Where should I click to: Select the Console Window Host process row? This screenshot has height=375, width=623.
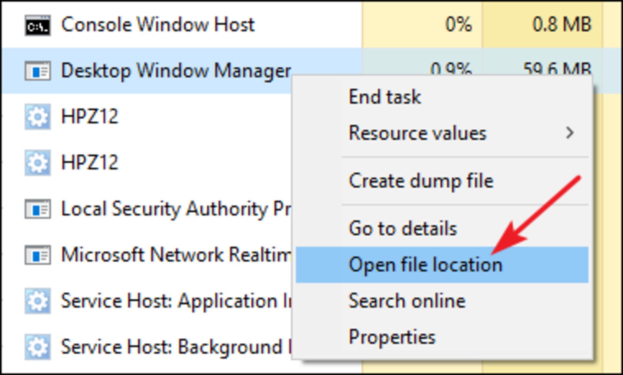[x=311, y=24]
